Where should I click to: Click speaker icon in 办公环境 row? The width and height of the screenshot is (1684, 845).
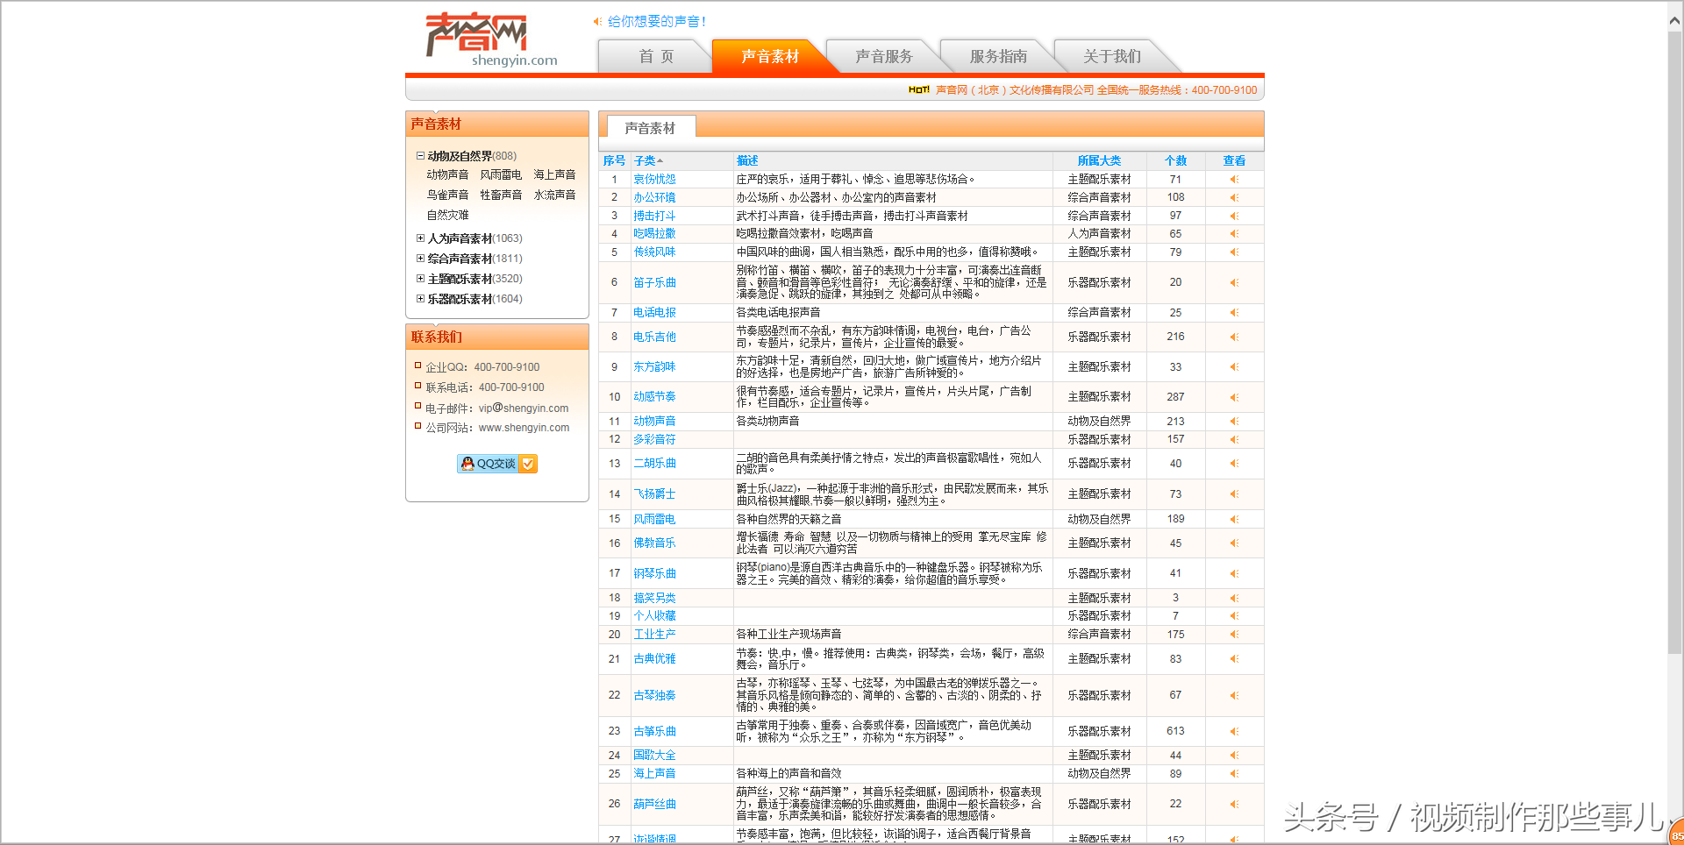tap(1234, 198)
